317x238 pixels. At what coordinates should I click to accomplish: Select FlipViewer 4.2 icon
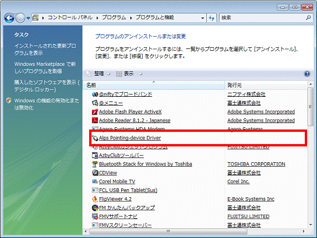95,199
